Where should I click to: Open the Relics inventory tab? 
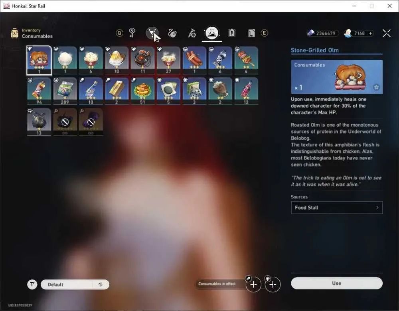pyautogui.click(x=172, y=33)
